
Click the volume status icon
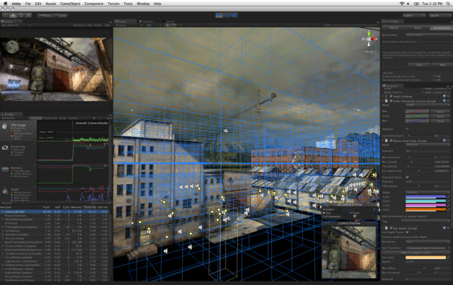[408, 4]
